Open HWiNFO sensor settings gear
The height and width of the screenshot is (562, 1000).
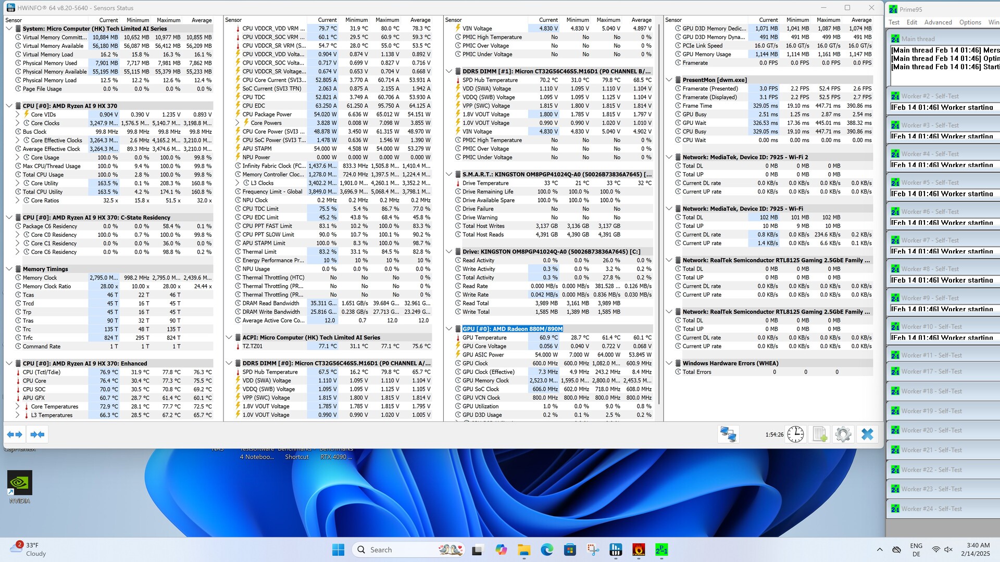pos(843,434)
